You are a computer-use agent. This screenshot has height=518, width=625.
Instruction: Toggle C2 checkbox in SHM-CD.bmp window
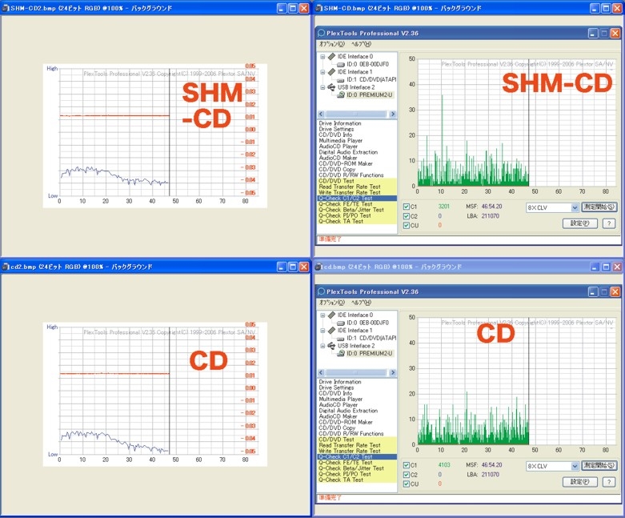tap(407, 216)
